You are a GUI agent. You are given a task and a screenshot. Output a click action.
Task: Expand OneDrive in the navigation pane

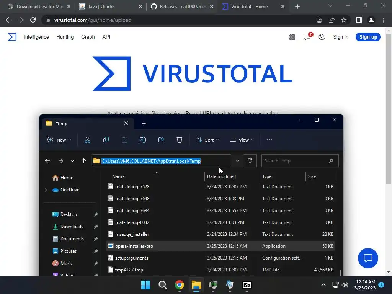pyautogui.click(x=46, y=190)
